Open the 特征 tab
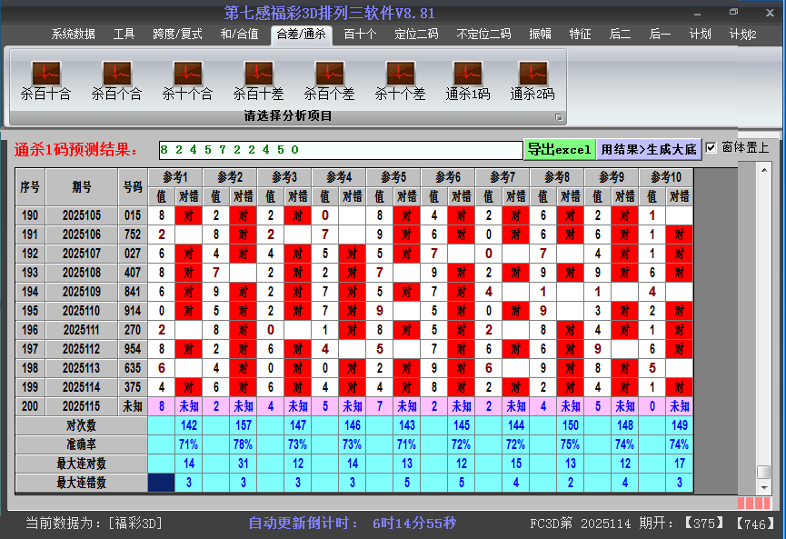786x539 pixels. point(580,35)
